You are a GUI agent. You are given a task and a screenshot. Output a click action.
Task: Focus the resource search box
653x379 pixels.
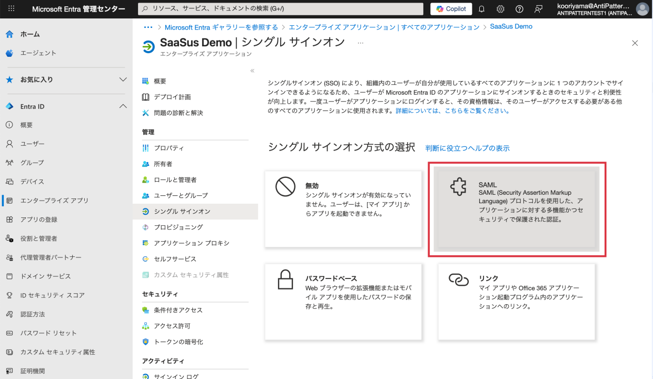(280, 9)
